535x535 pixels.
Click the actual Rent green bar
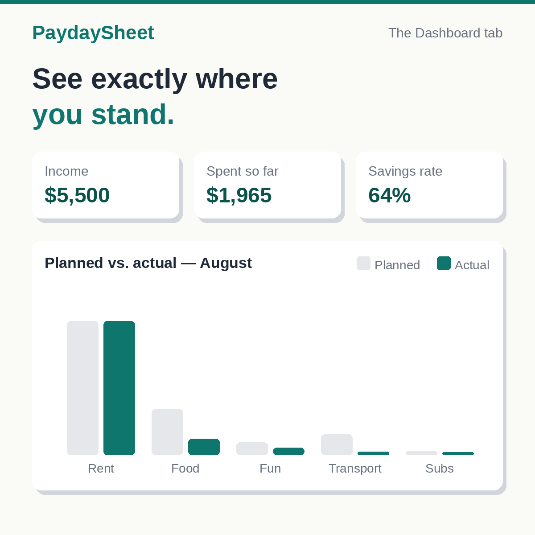coord(119,388)
